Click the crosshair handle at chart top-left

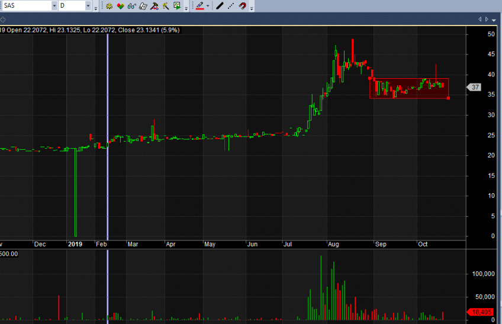click(2, 20)
